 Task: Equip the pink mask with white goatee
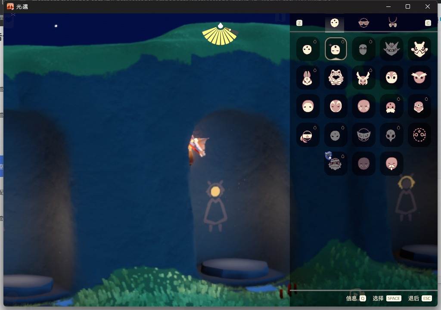(391, 164)
